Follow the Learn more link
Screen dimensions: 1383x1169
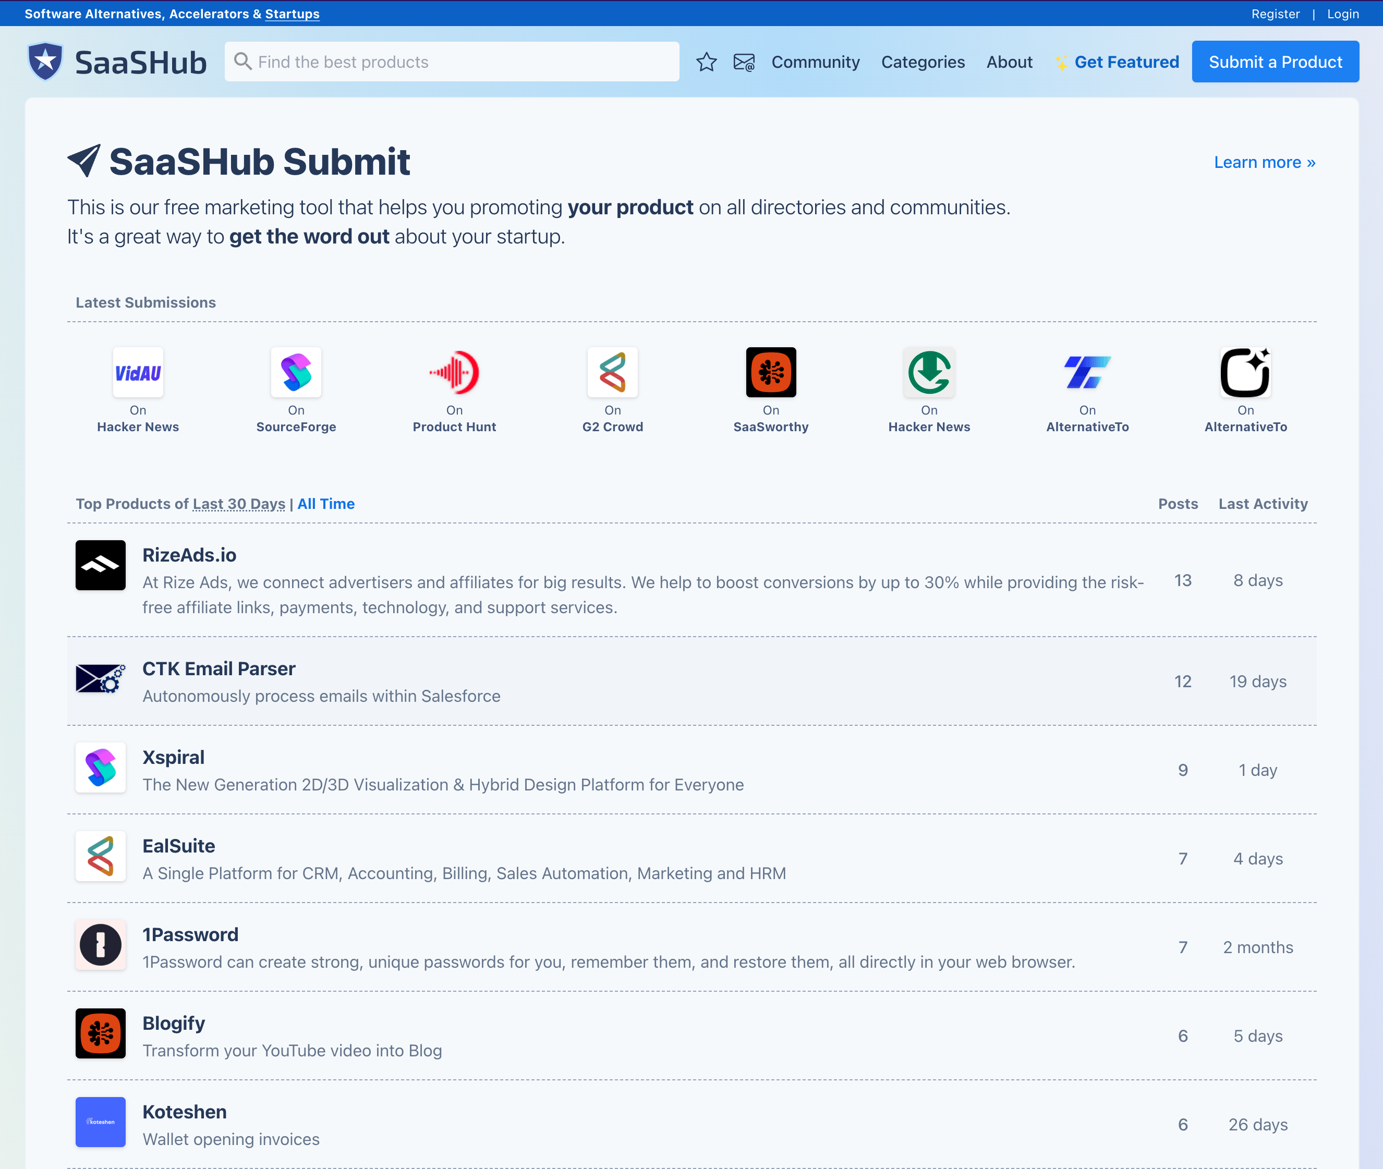(x=1264, y=162)
